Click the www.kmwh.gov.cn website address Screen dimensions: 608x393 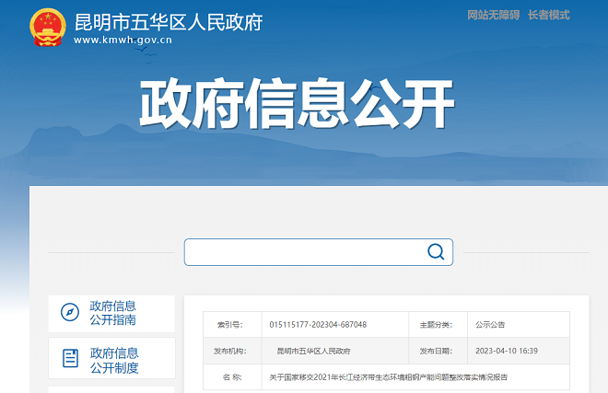(x=123, y=40)
